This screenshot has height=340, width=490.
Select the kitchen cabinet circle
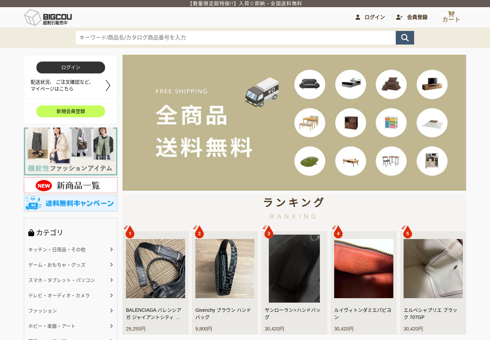coord(432,161)
